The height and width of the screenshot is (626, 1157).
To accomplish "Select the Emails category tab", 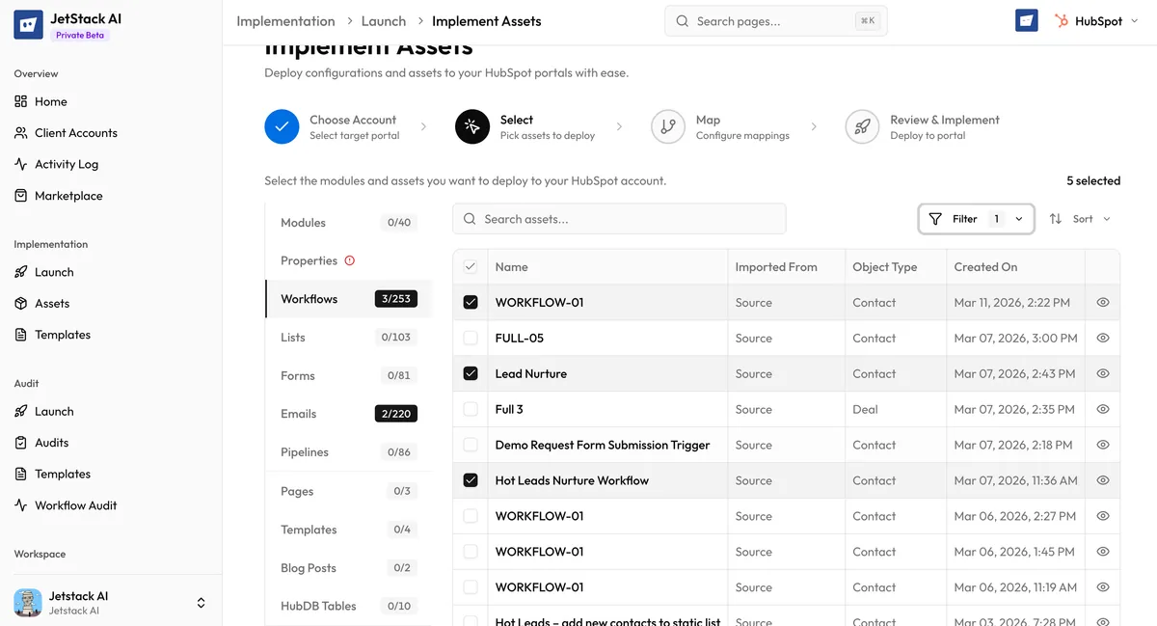I will [x=298, y=413].
